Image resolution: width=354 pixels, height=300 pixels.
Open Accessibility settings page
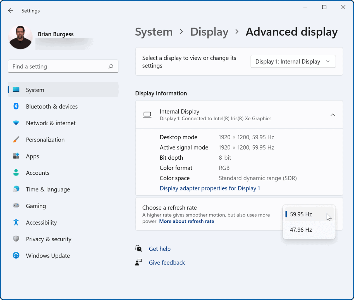point(63,222)
